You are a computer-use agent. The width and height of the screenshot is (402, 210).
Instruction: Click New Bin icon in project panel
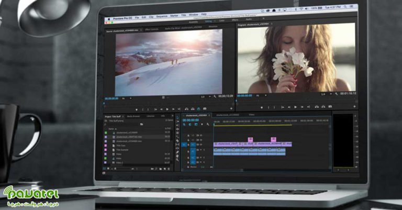tap(161, 169)
